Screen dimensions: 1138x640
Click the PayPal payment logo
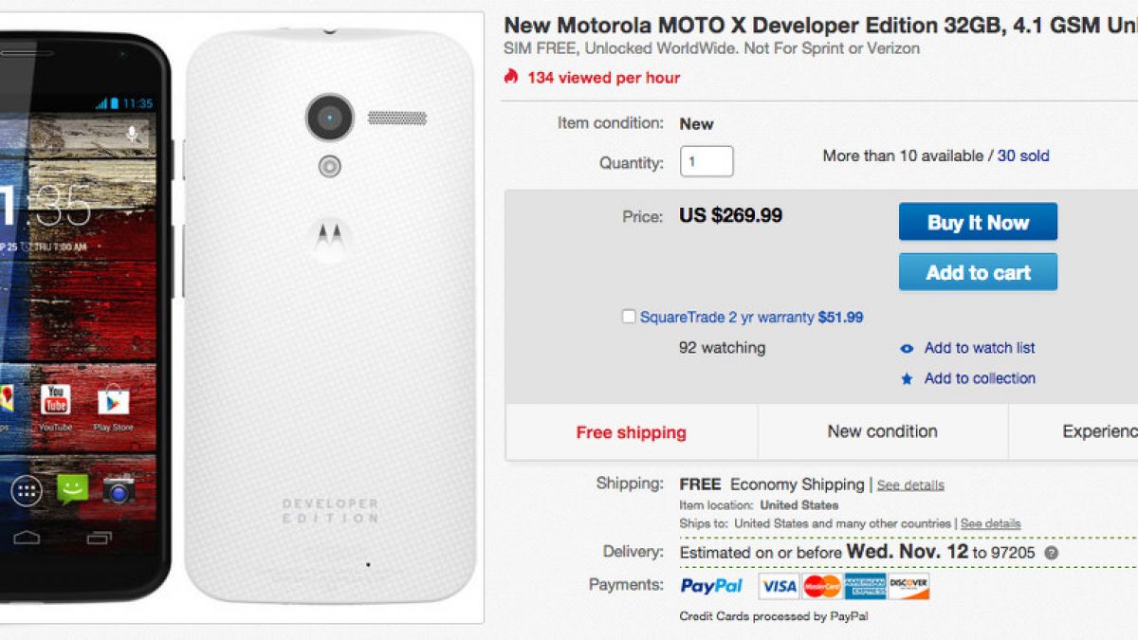711,586
